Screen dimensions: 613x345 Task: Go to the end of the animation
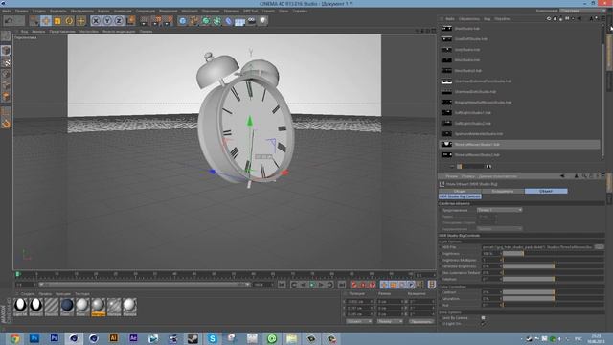(342, 285)
